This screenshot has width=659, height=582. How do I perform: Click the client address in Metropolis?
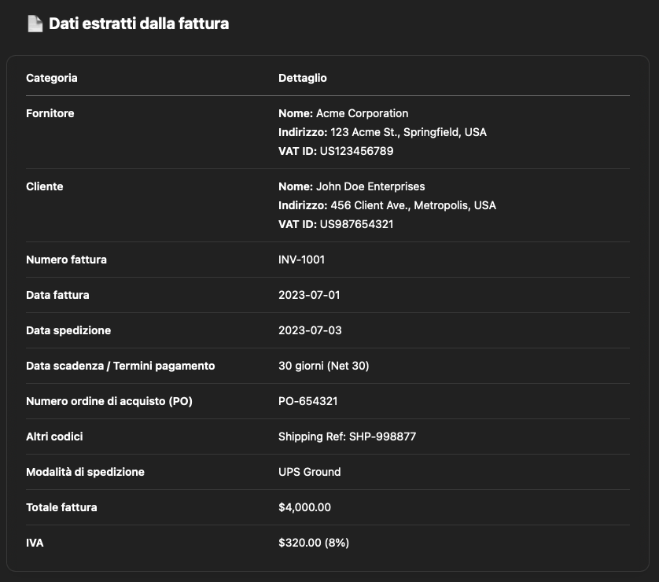(x=413, y=205)
